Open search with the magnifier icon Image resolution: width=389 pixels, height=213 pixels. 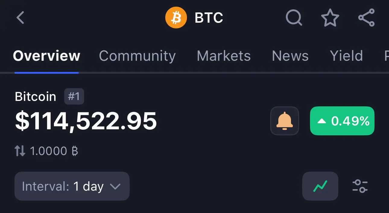[294, 18]
